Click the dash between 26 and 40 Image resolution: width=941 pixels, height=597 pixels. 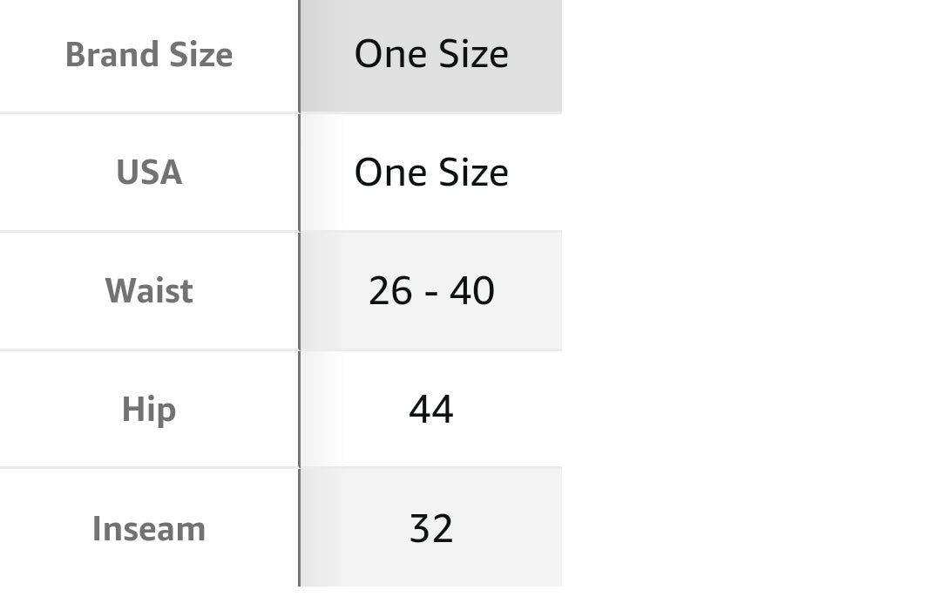(431, 293)
